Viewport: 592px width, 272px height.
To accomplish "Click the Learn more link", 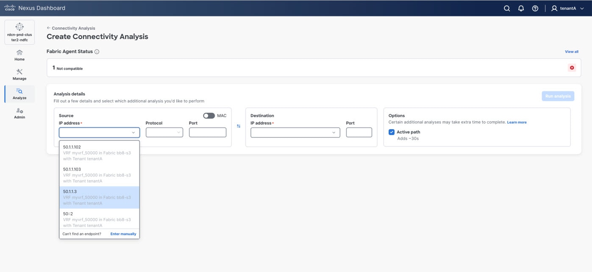I will pyautogui.click(x=517, y=122).
